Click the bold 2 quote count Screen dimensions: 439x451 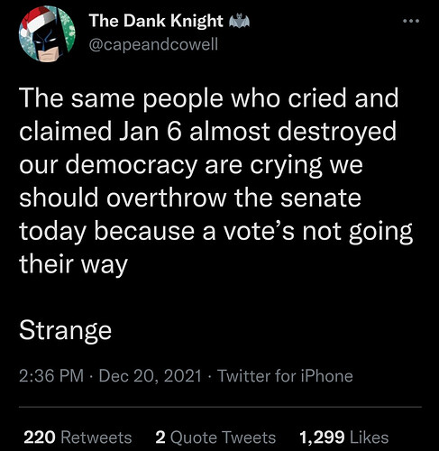[x=160, y=437]
